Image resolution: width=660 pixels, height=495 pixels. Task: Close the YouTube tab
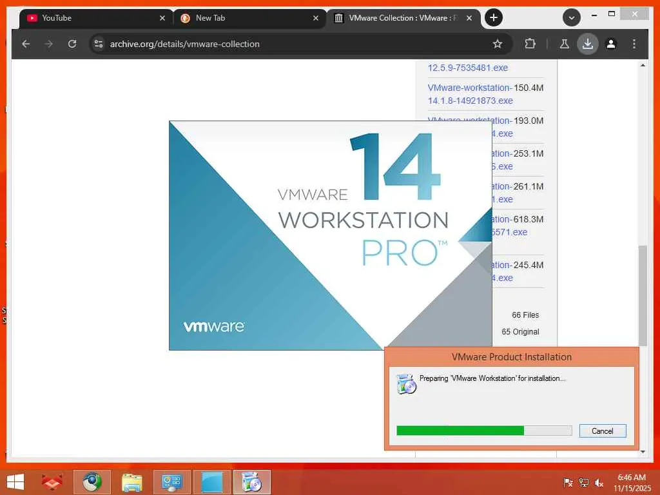(162, 18)
